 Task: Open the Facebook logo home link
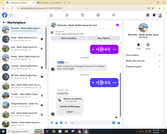coord(5,15)
